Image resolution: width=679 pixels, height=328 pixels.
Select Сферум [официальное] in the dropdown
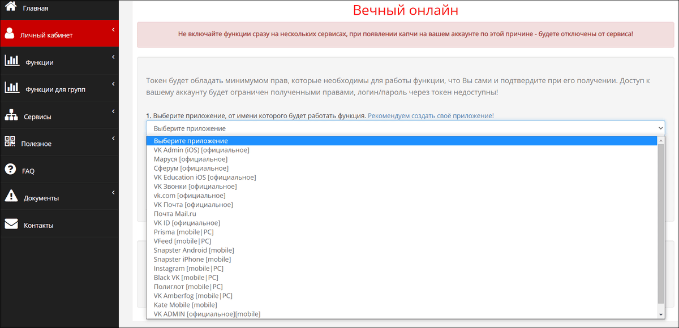point(402,168)
